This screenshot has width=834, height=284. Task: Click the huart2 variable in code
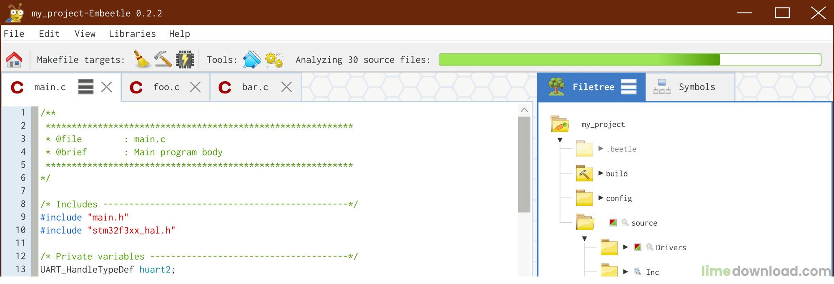point(155,269)
